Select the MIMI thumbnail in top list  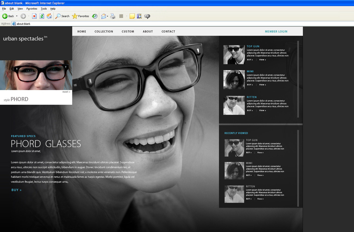(234, 80)
